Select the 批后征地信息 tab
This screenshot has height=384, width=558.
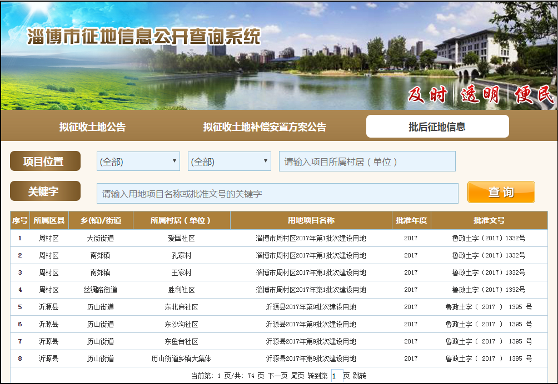pyautogui.click(x=437, y=127)
